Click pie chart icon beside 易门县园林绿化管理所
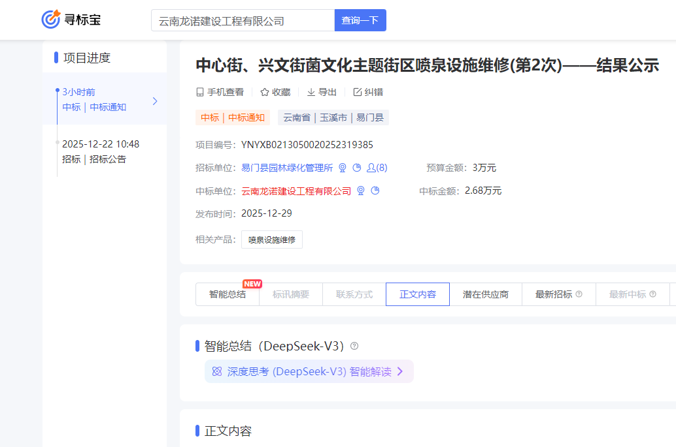 click(x=357, y=168)
